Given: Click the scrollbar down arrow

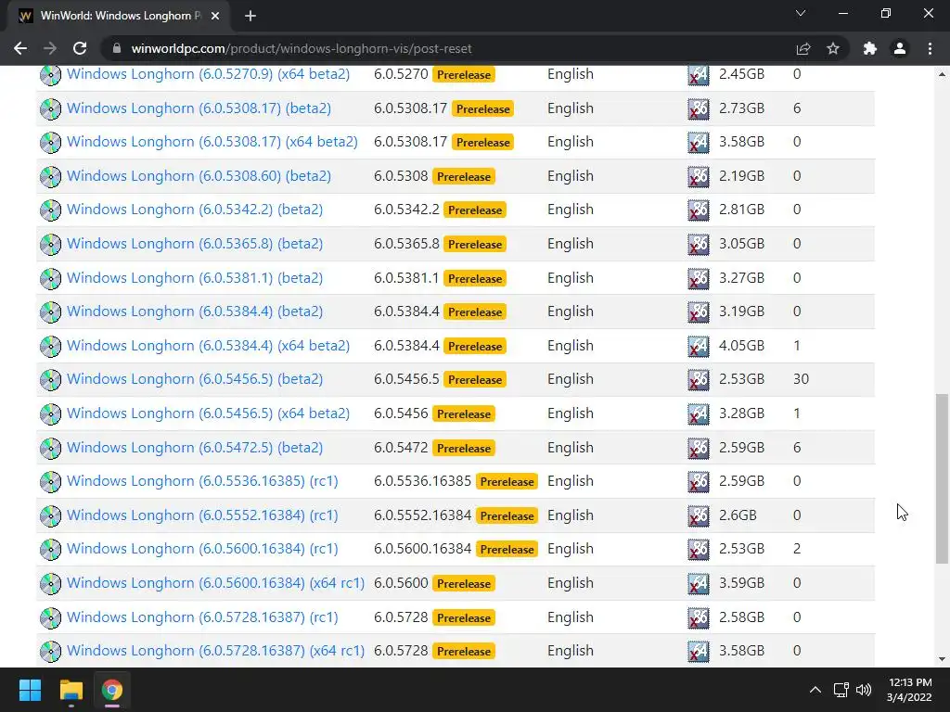Looking at the screenshot, I should [942, 659].
